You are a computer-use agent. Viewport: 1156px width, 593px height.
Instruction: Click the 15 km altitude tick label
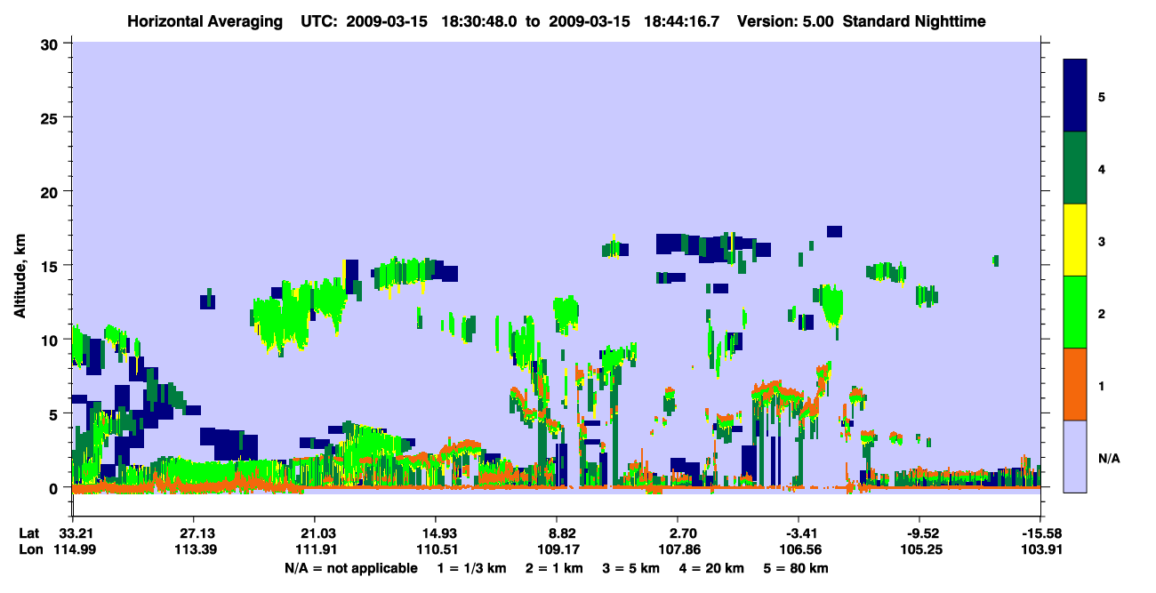(51, 266)
